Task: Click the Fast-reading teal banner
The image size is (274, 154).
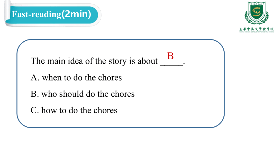Action: tap(53, 15)
